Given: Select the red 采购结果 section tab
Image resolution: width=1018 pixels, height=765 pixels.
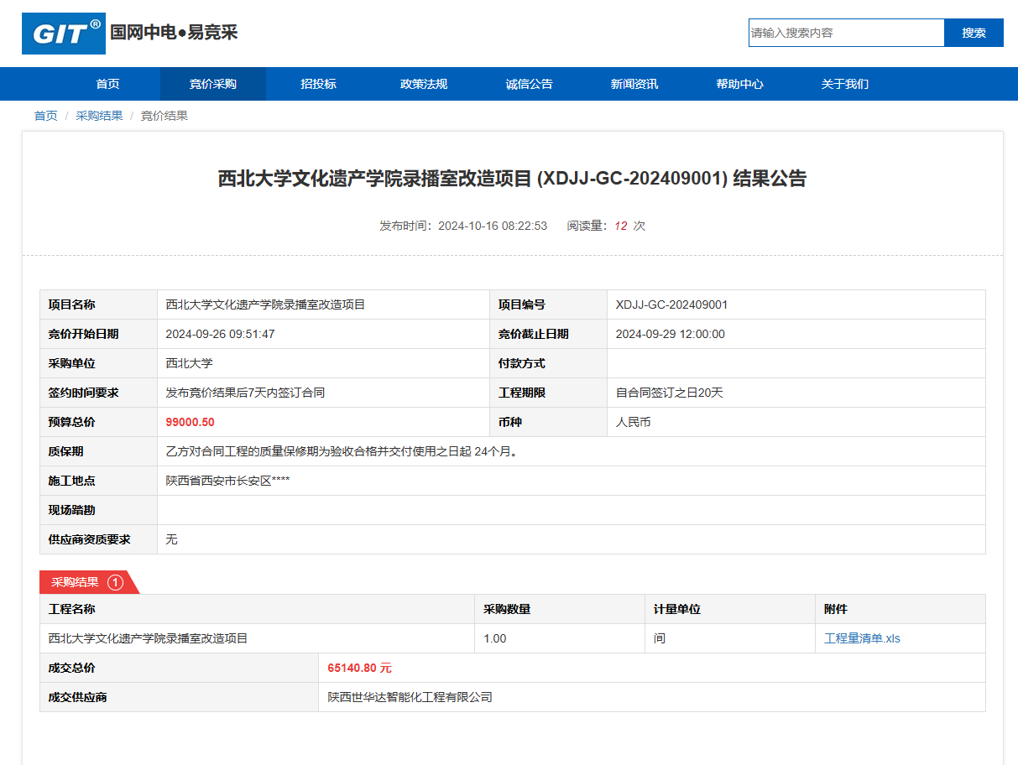Looking at the screenshot, I should [76, 582].
